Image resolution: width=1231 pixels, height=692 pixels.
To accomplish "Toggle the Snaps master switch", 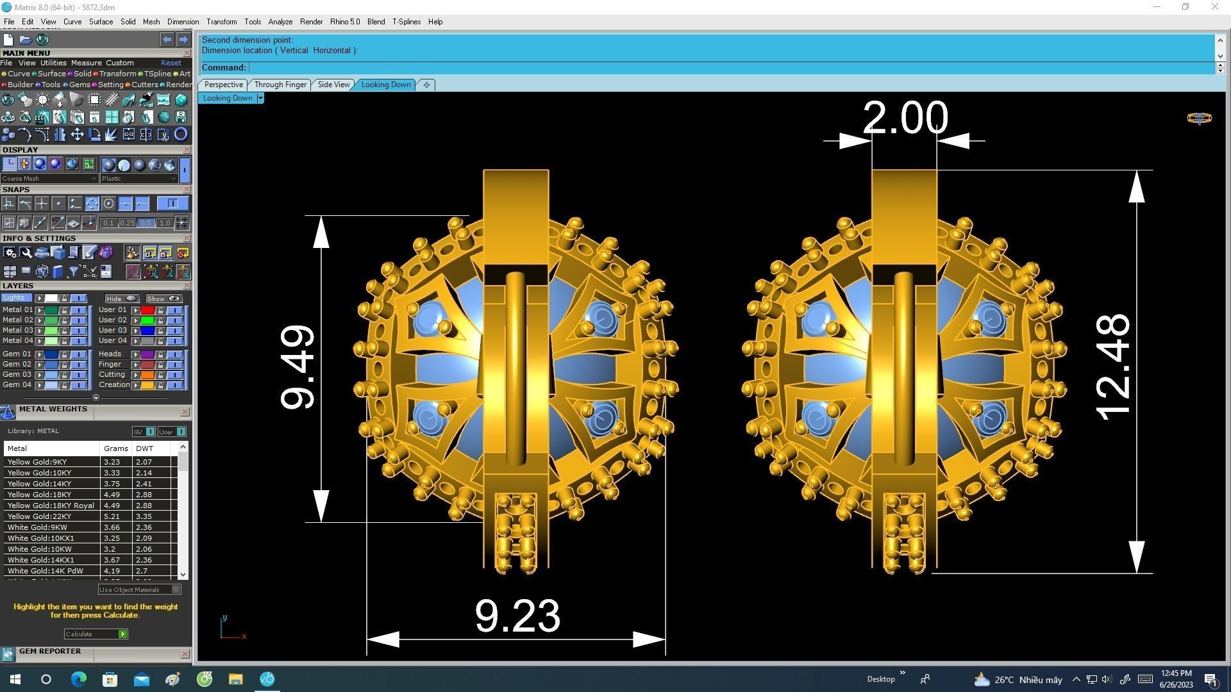I will (x=172, y=204).
